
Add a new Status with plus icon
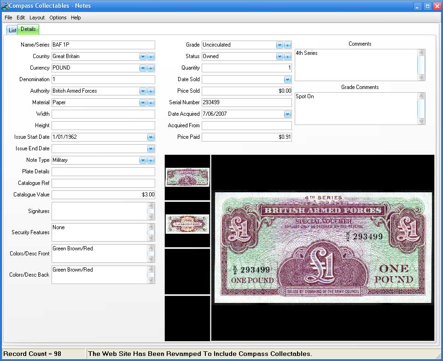288,57
